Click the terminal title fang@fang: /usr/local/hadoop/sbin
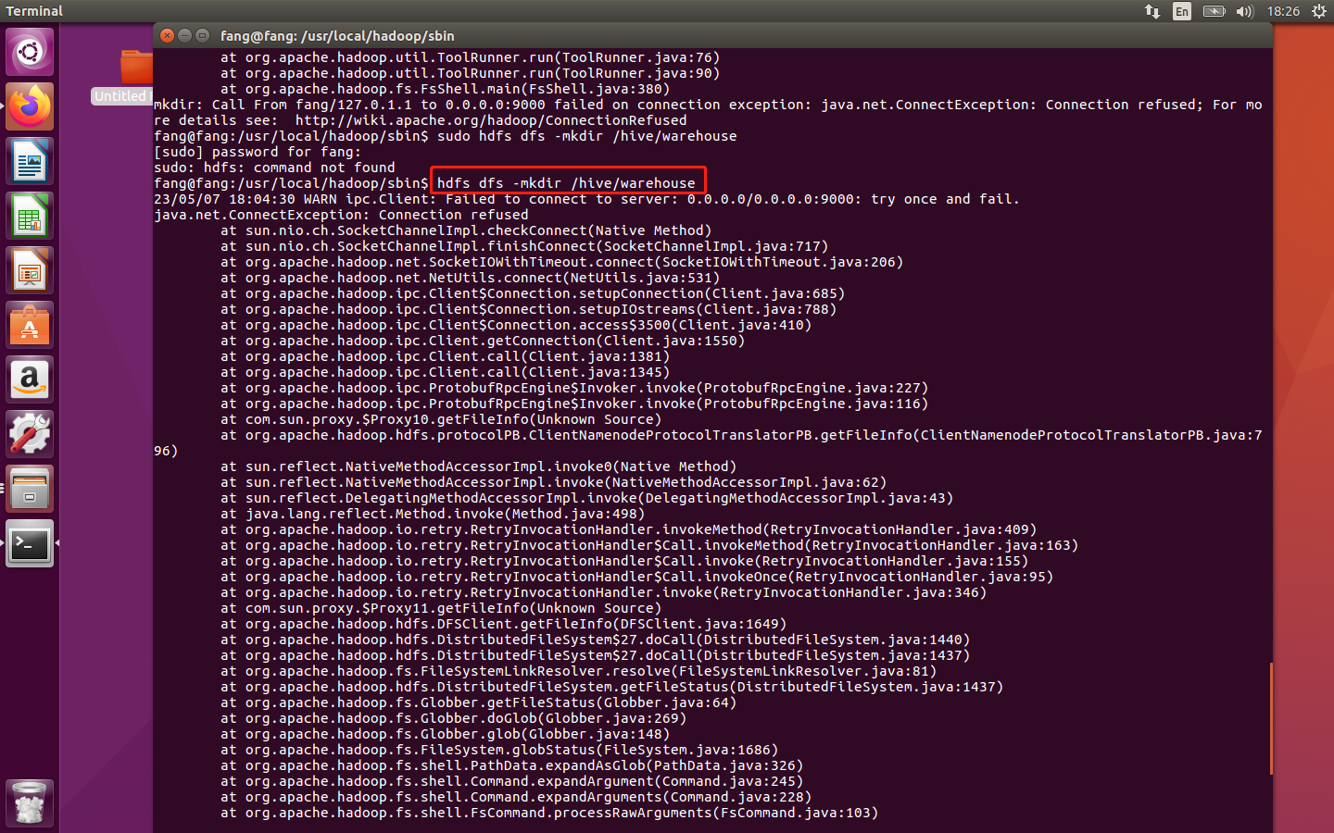Screen dimensions: 1334x833 coord(337,35)
